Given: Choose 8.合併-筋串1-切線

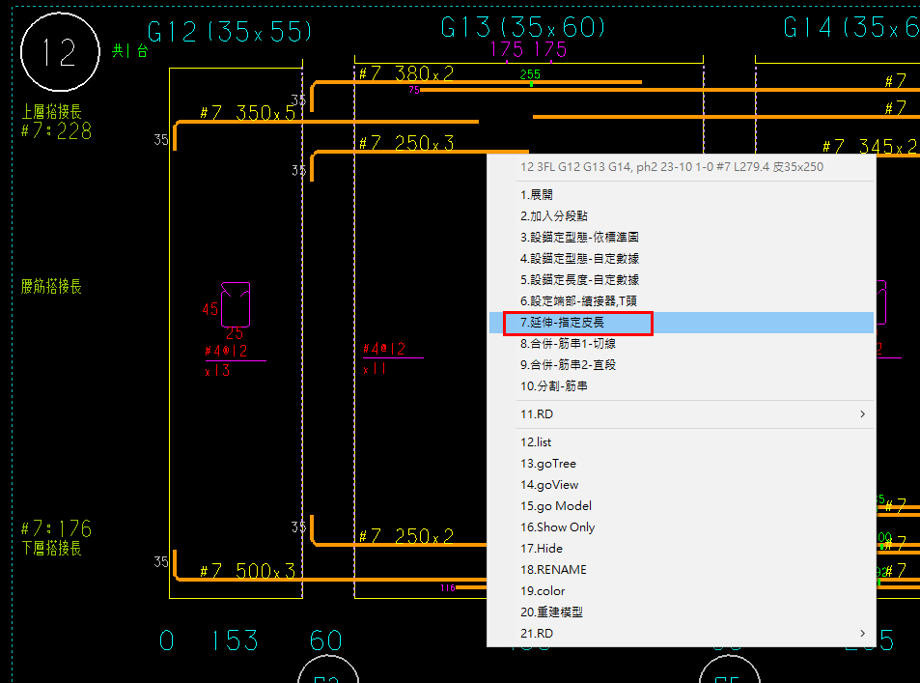Looking at the screenshot, I should (x=682, y=344).
